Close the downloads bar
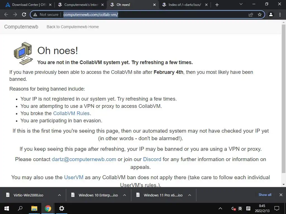286x214 pixels. coord(281,195)
